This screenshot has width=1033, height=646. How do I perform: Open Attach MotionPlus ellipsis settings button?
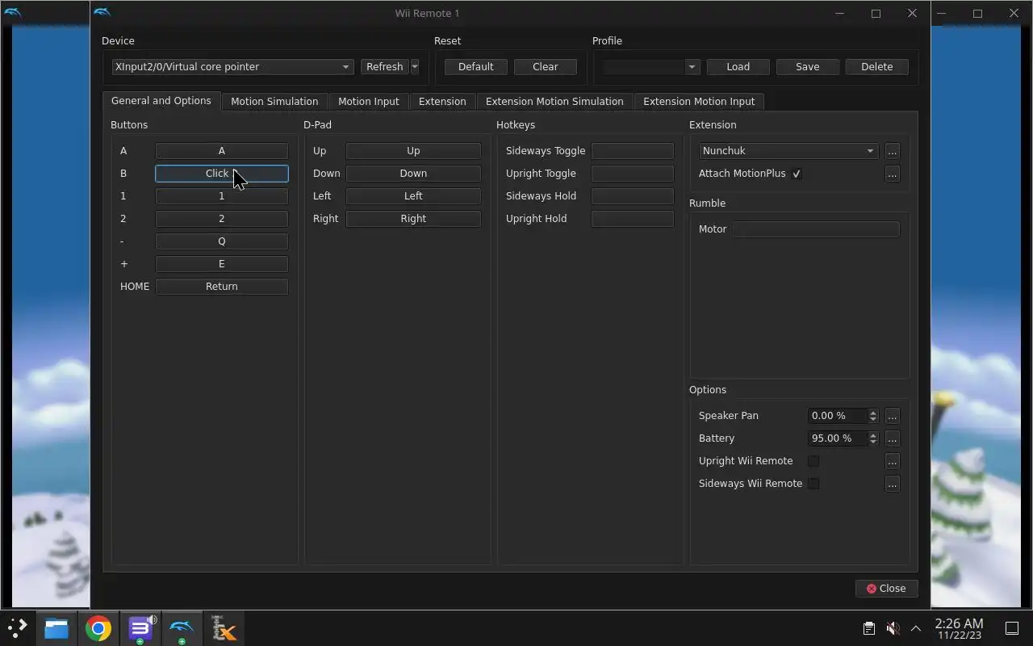coord(892,174)
